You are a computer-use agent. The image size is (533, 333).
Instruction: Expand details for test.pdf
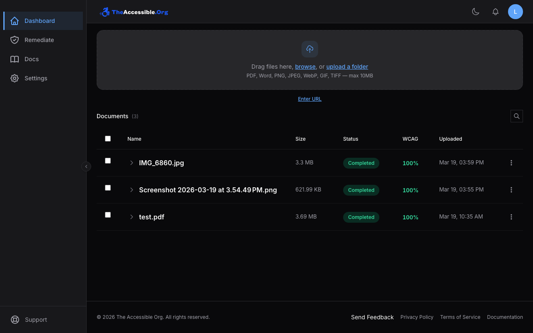(x=132, y=217)
